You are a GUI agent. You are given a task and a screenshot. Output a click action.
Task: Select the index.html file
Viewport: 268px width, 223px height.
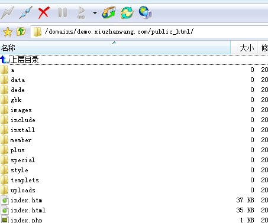pos(28,210)
